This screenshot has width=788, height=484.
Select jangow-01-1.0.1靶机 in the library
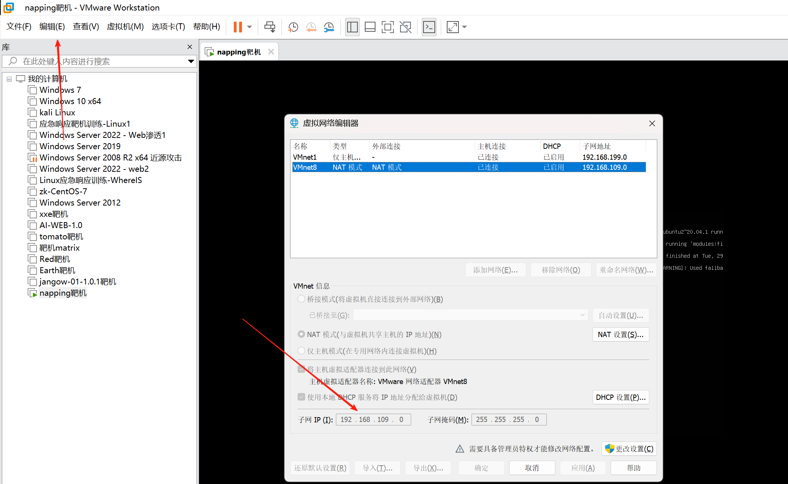click(78, 282)
